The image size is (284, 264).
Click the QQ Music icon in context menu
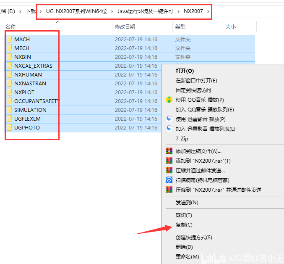(x=169, y=100)
